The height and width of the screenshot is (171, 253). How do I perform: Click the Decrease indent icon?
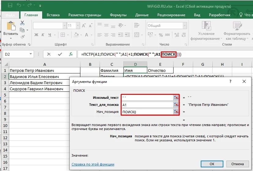[120, 35]
